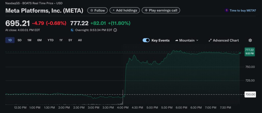
Task: Click the 777.22 overnight price text
Action: tap(79, 23)
